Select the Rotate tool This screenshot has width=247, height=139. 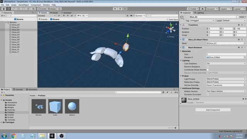pos(14,9)
